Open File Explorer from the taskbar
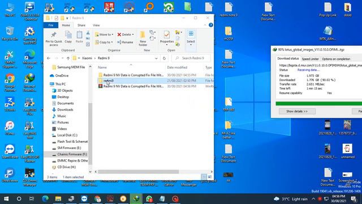Screen dimensions: 362x204 click(58, 199)
